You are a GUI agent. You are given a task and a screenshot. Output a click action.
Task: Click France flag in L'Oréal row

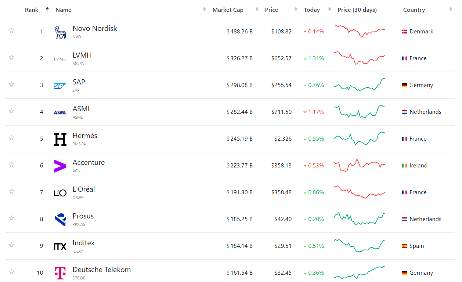405,192
